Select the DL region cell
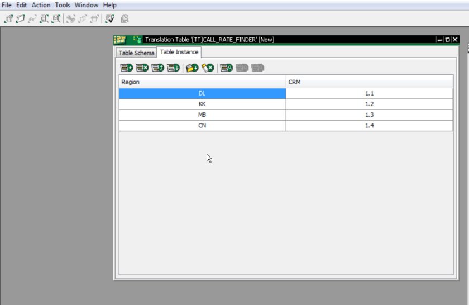The image size is (469, 305). [x=203, y=93]
